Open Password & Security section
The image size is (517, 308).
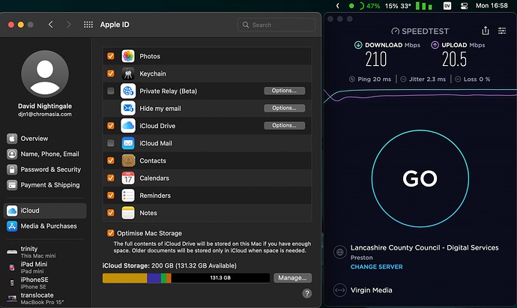45,169
